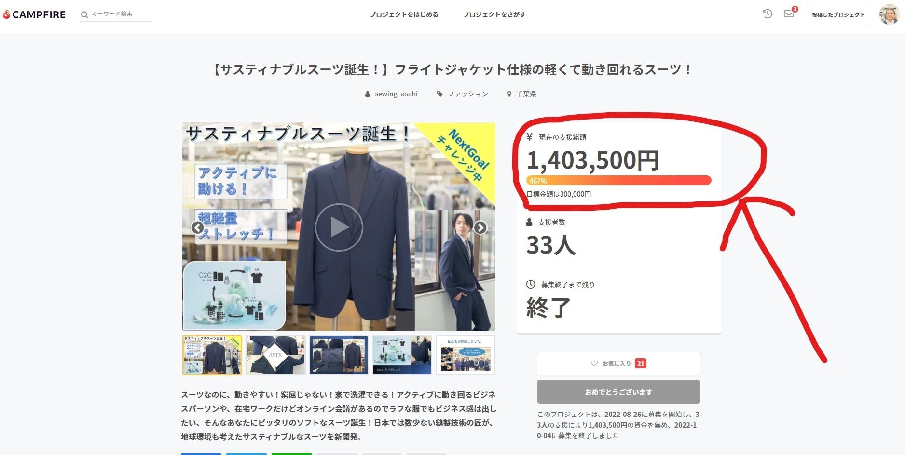Open プロジェクトをさがす menu
905x455 pixels.
click(494, 14)
